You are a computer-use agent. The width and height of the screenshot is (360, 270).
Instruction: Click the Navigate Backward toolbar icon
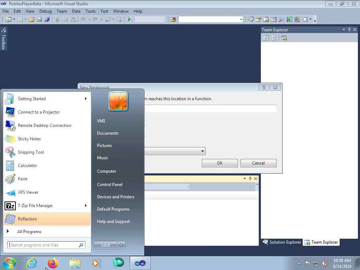tap(108, 20)
